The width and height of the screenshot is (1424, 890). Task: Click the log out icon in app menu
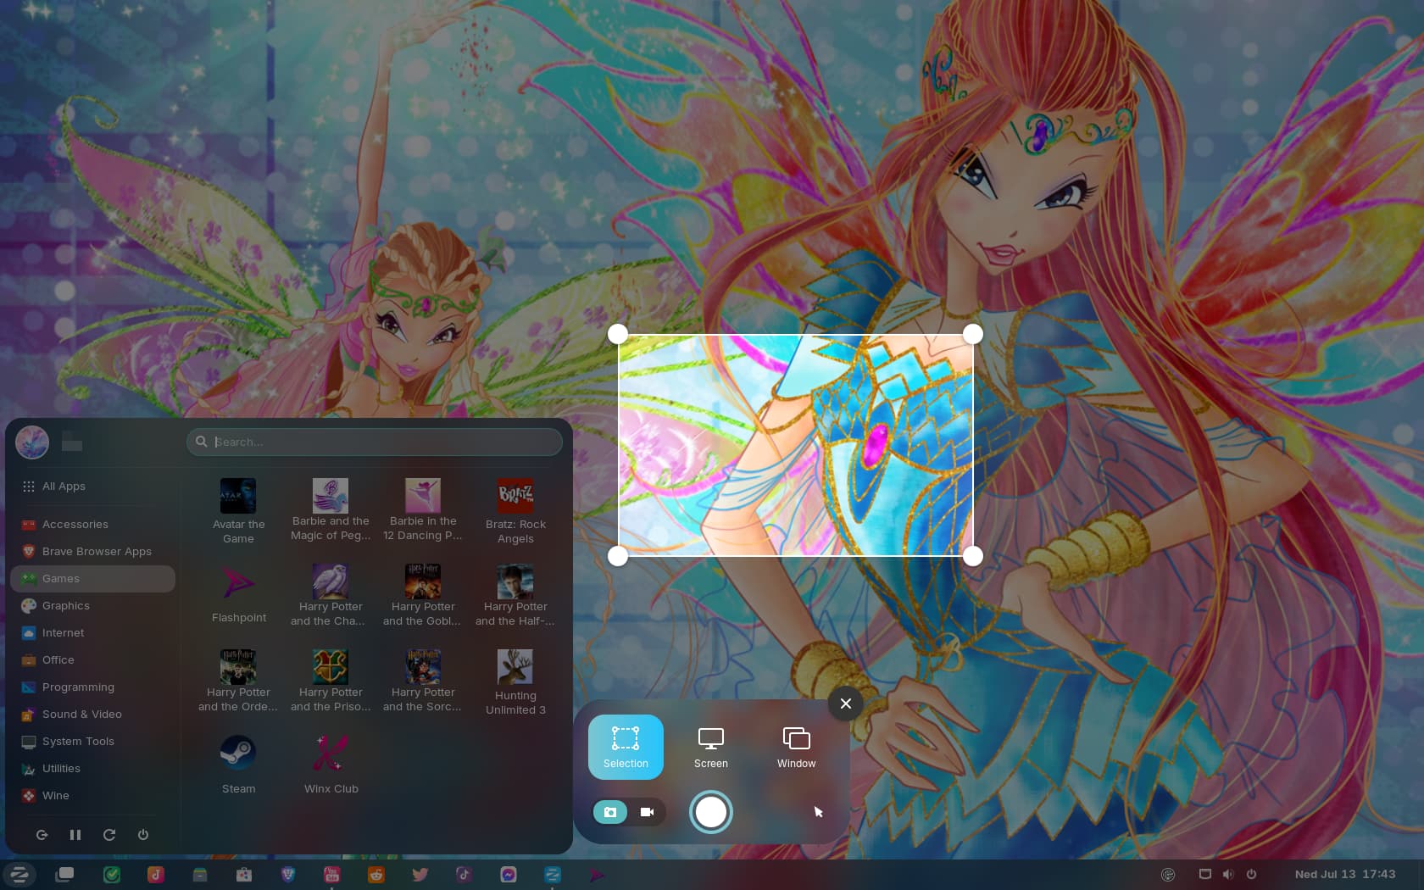(x=42, y=835)
